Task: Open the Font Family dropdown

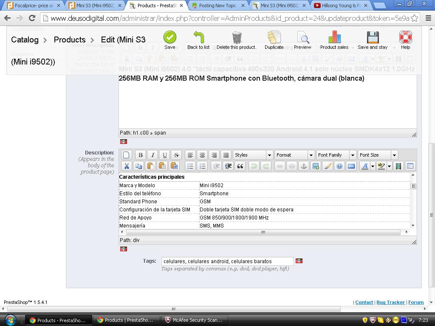Action: 336,155
